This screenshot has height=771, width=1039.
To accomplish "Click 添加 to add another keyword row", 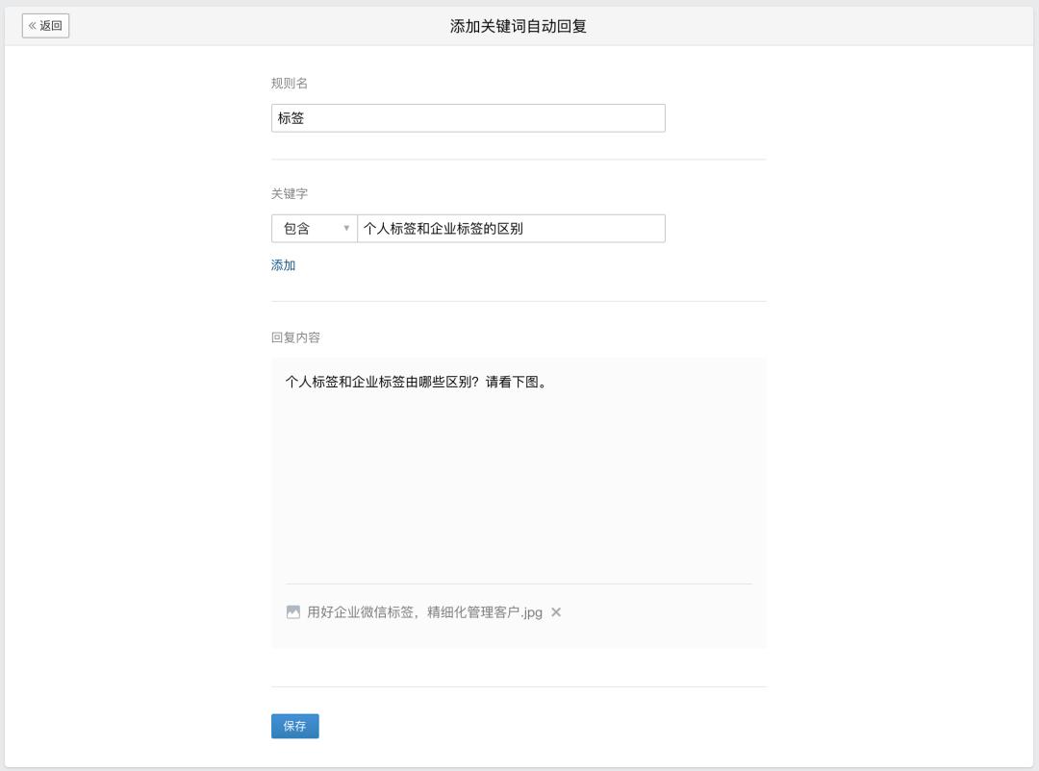I will tap(282, 264).
